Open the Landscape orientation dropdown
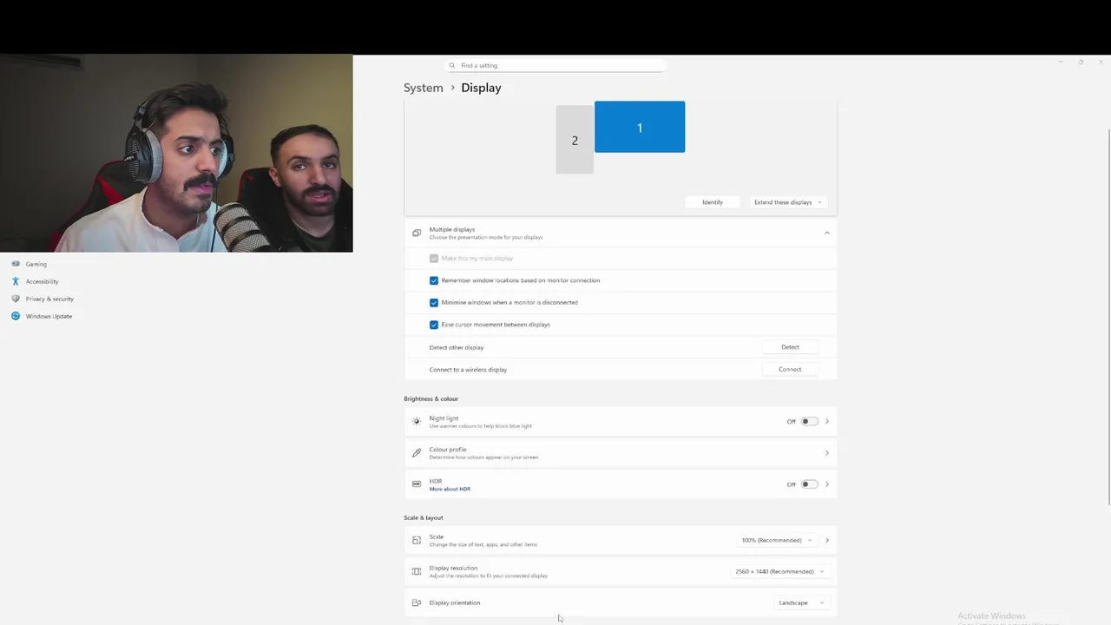 pos(801,602)
